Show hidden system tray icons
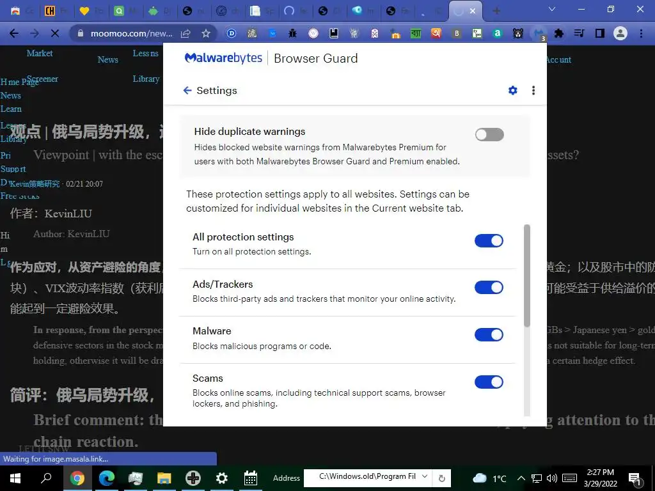This screenshot has width=655, height=491. (x=521, y=478)
